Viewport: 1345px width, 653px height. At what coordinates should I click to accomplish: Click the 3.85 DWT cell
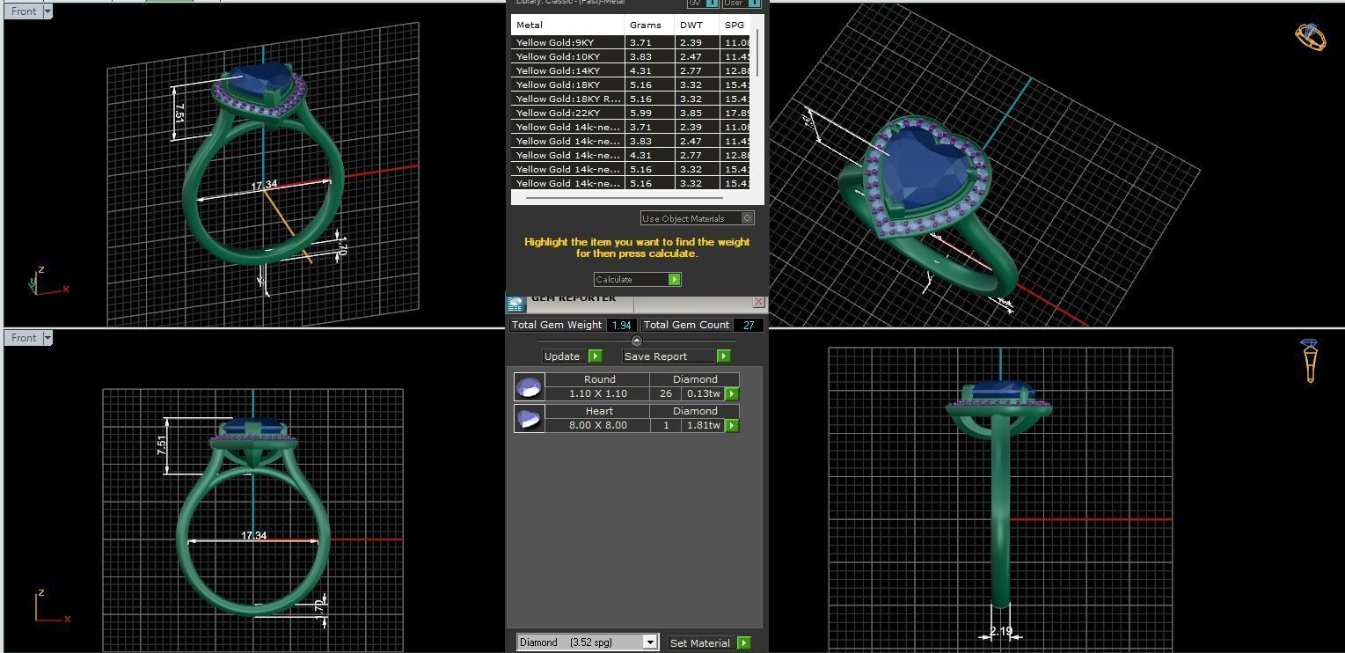tap(697, 113)
